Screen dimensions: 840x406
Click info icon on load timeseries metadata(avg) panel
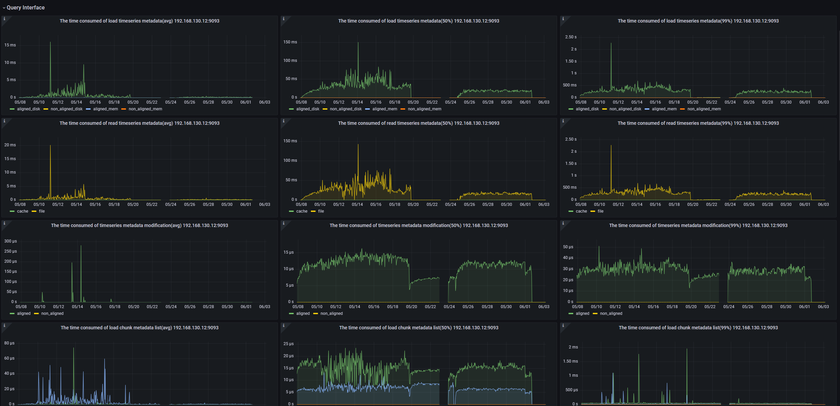4,19
